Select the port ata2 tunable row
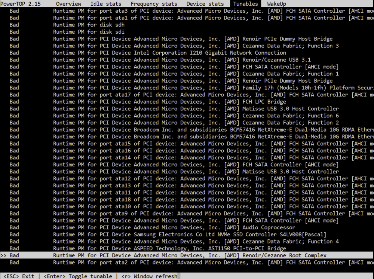The height and width of the screenshot is (279, 374). (x=187, y=262)
